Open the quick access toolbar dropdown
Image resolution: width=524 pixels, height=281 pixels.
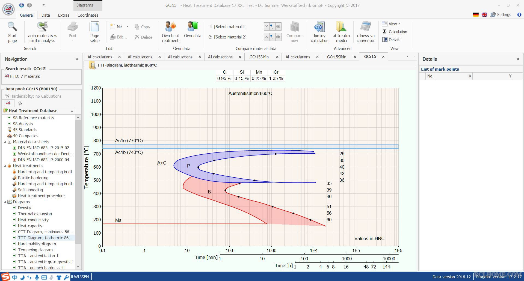click(44, 5)
